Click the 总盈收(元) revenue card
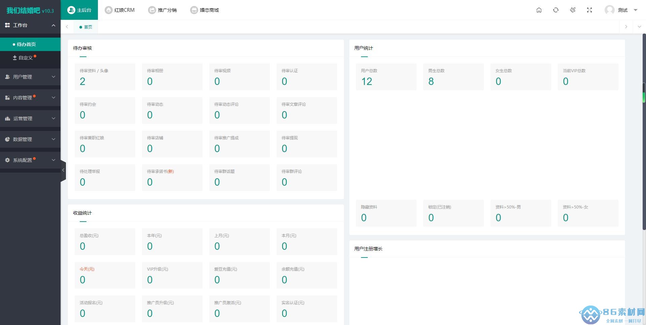 (105, 242)
